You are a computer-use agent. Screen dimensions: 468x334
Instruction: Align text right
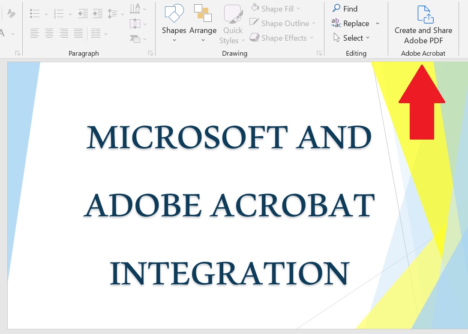tap(64, 33)
